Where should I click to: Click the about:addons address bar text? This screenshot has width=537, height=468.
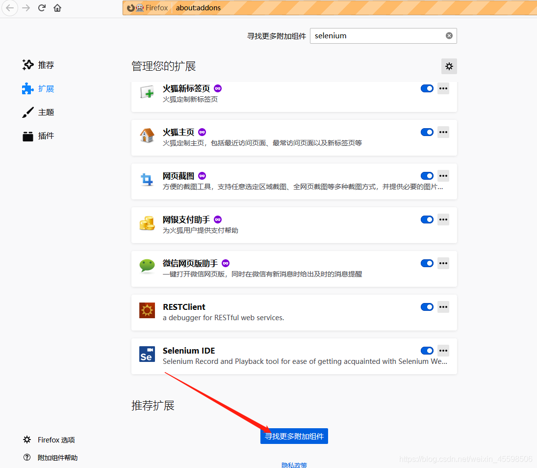click(x=198, y=8)
